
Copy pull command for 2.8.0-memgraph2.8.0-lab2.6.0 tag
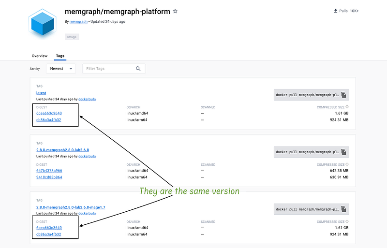[343, 152]
